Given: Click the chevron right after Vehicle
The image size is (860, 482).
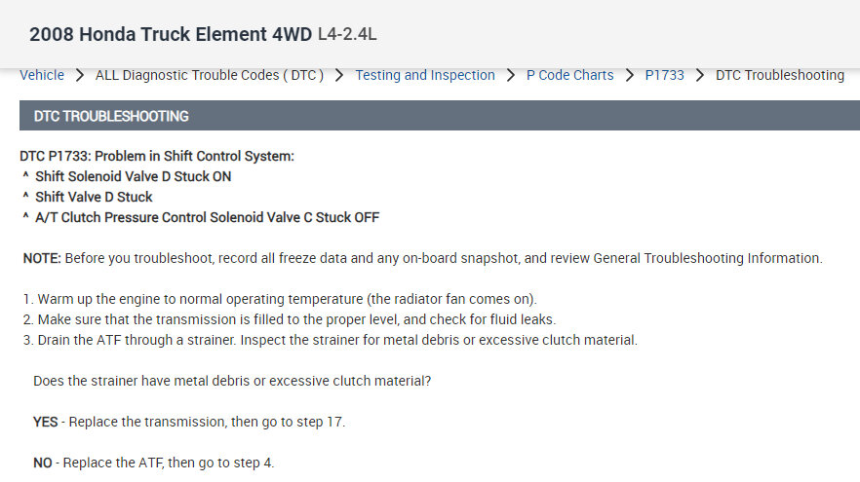Looking at the screenshot, I should (79, 75).
